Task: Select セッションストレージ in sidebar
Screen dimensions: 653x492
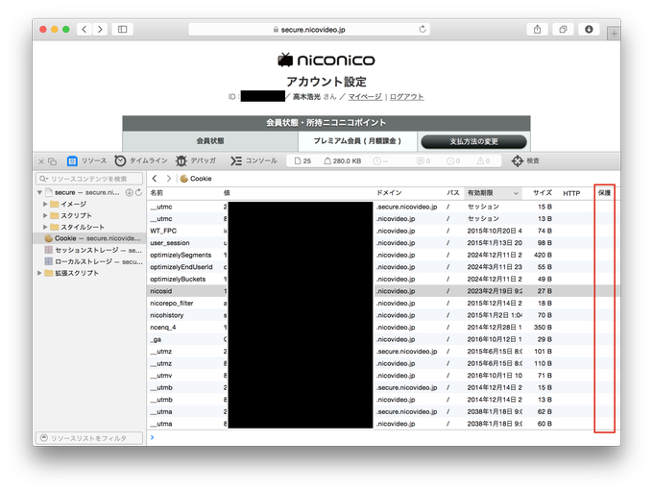Action: (89, 250)
